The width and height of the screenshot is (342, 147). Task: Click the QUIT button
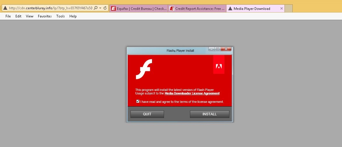click(x=147, y=114)
